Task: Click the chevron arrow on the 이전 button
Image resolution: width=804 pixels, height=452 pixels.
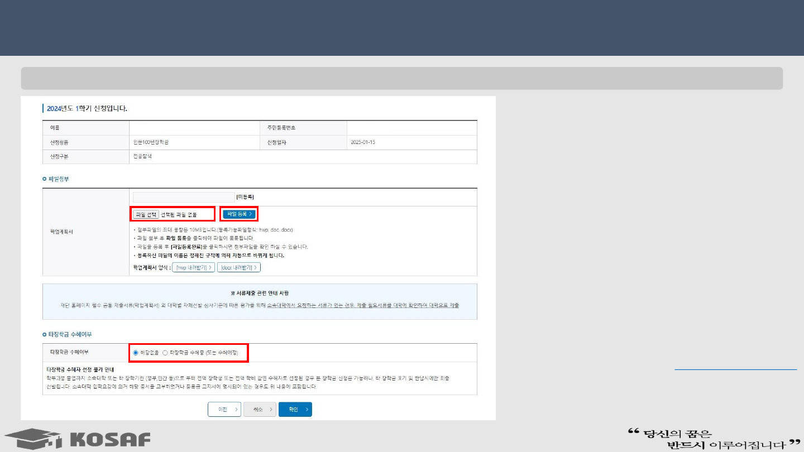Action: [236, 410]
